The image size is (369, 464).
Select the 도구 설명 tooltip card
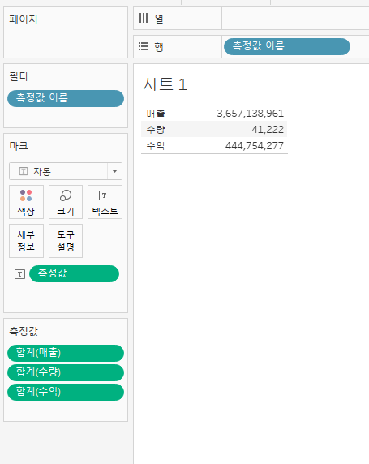(66, 241)
